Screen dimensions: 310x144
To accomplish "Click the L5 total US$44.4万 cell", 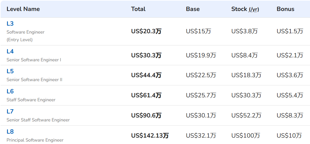I will (x=146, y=75).
